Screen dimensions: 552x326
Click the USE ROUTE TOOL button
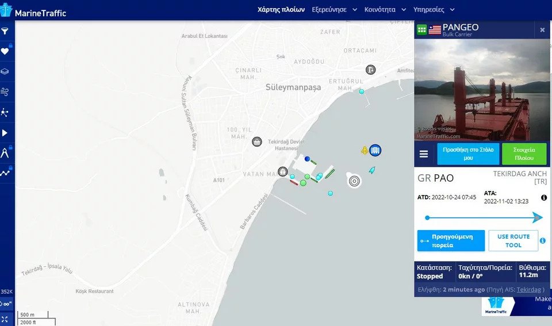point(513,241)
